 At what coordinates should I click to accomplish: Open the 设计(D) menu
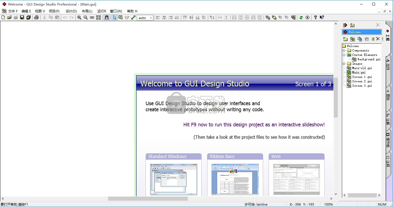coord(71,11)
